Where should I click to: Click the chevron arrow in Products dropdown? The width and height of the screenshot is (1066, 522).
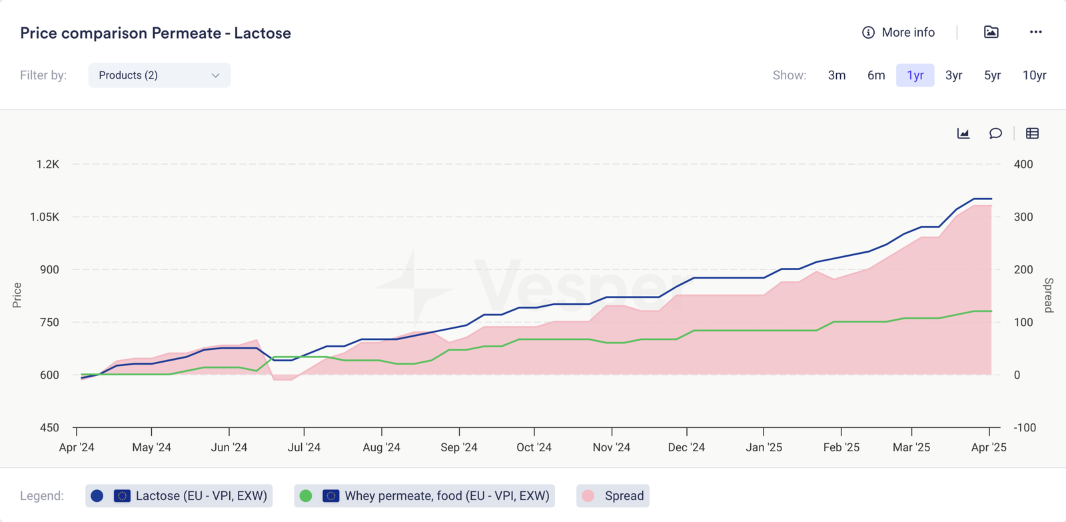coord(215,75)
